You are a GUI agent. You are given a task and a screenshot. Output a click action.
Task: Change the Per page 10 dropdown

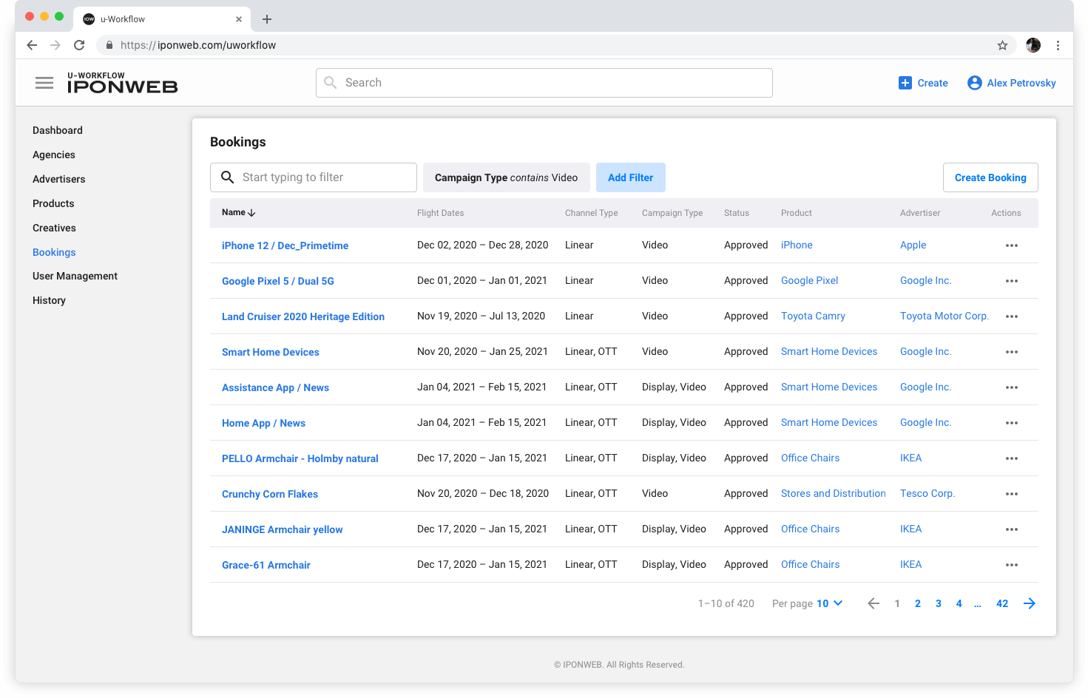(x=829, y=603)
